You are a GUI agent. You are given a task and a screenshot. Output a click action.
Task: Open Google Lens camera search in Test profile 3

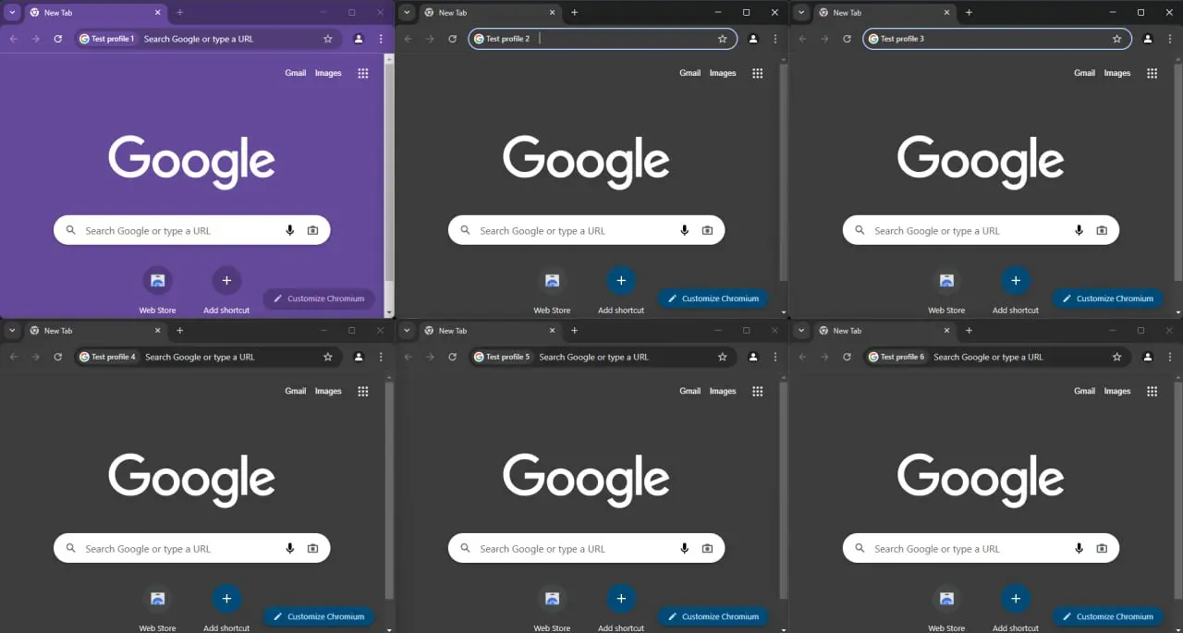(x=1102, y=230)
